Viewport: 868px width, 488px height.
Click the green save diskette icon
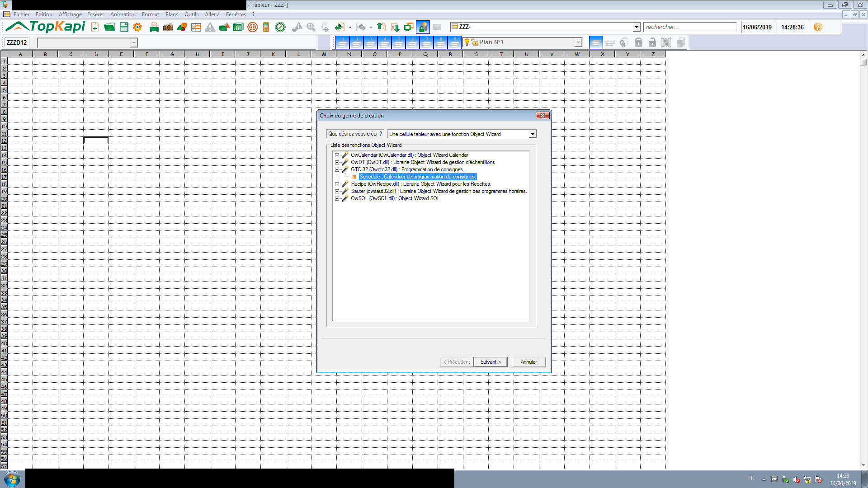tap(124, 27)
